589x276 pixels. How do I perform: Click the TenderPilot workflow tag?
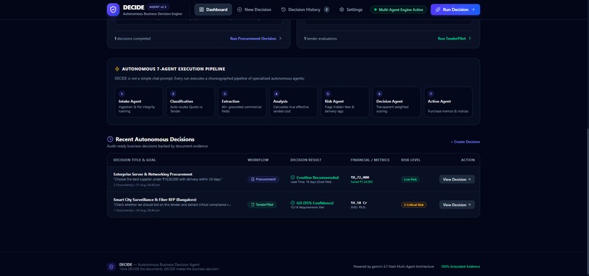262,205
